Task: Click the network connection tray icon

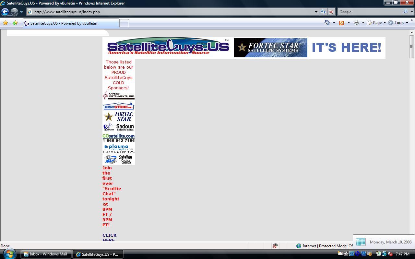Action: pos(384,254)
